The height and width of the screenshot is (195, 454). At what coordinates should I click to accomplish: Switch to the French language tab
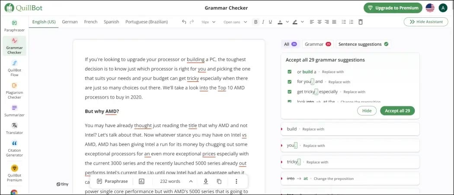coord(91,22)
